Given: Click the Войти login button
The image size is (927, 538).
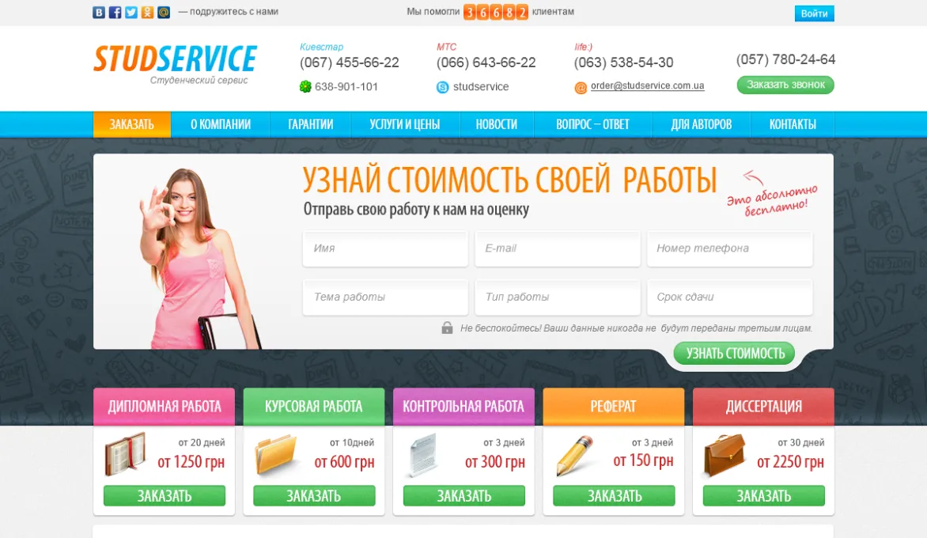Looking at the screenshot, I should 814,13.
